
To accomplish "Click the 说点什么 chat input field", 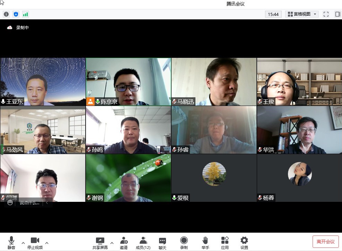I will (x=29, y=203).
